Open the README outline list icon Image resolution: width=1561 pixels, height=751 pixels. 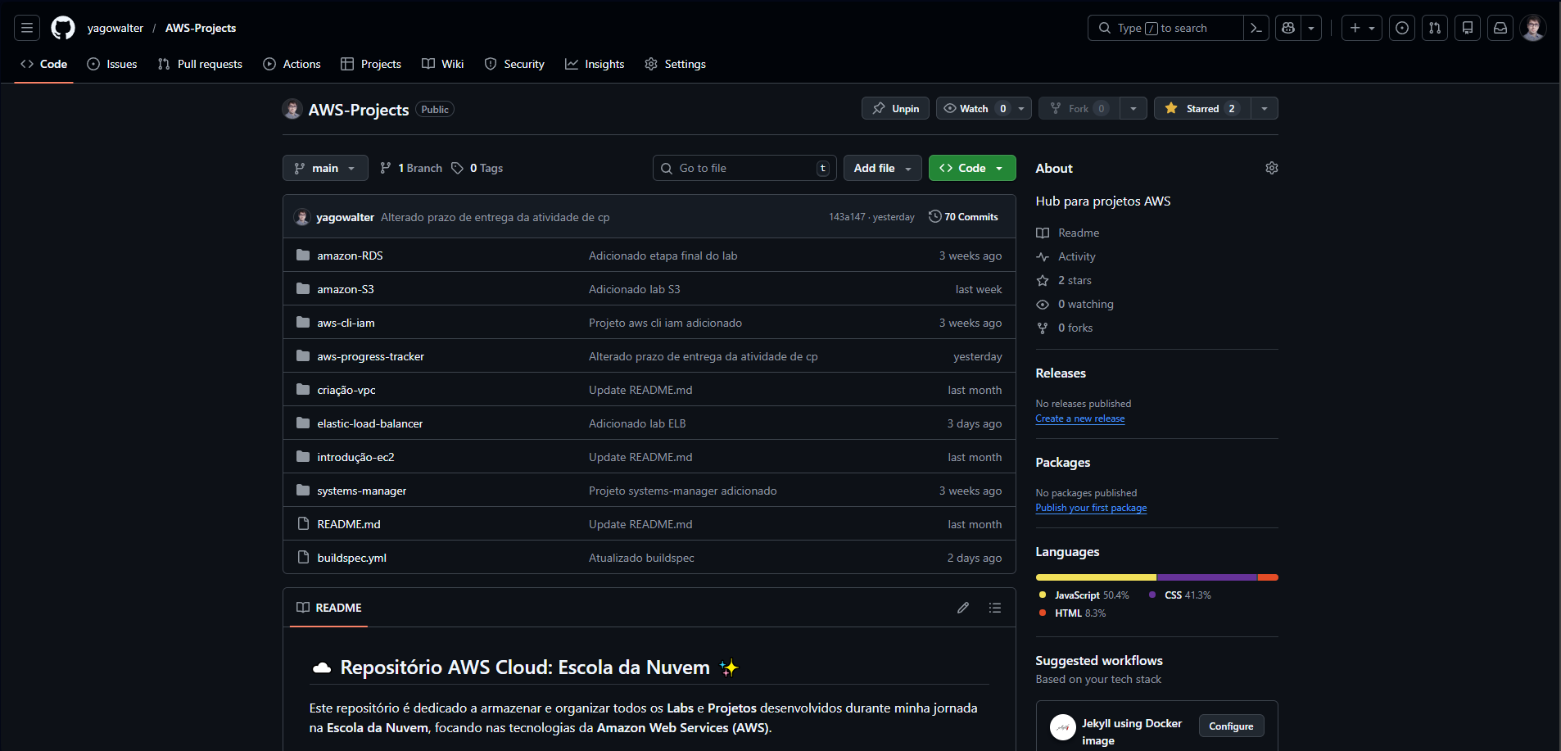pos(995,608)
